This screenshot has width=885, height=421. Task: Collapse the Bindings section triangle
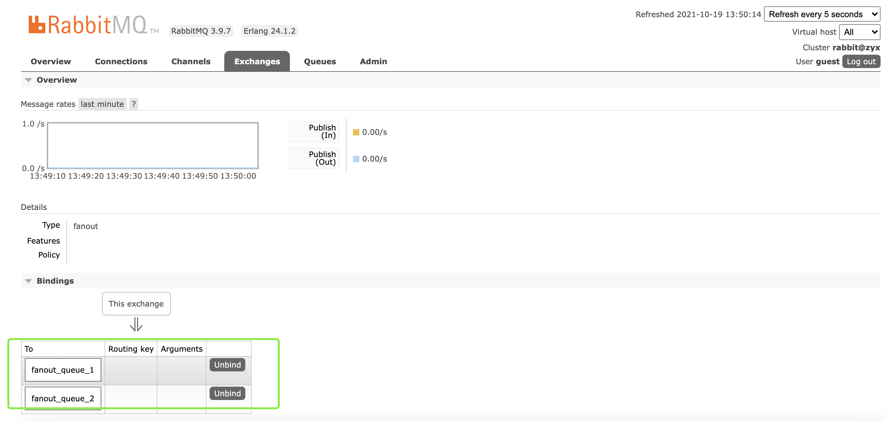click(29, 281)
